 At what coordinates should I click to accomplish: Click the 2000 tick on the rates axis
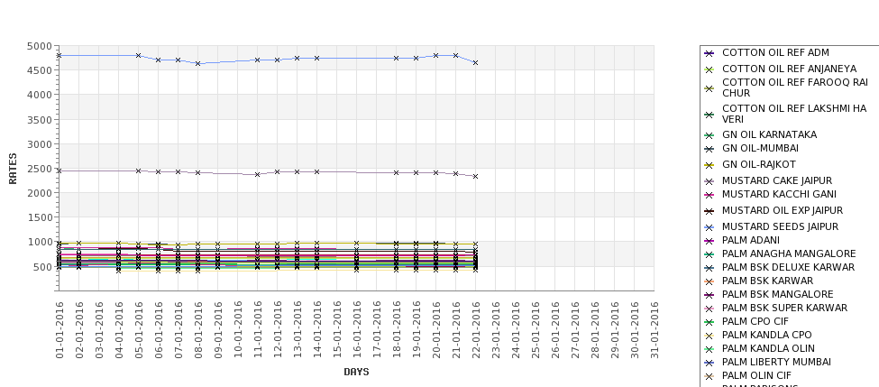click(x=40, y=193)
